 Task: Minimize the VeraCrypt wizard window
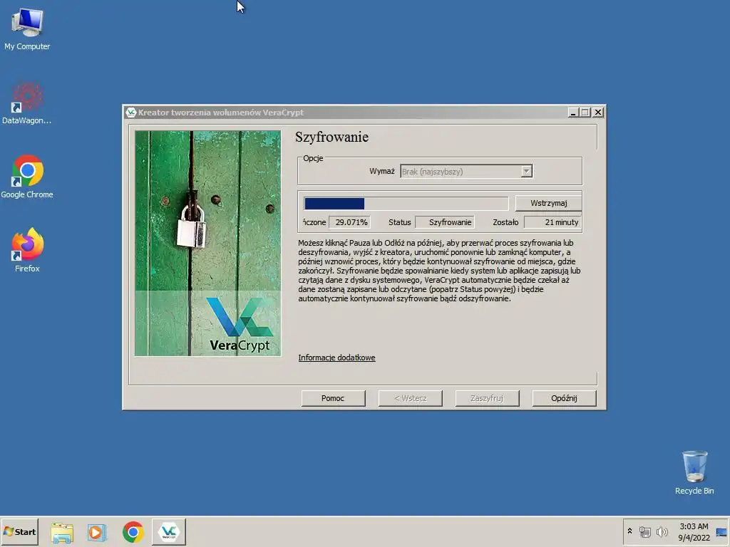pos(574,112)
